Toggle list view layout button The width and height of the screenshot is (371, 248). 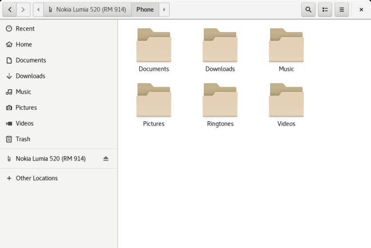tap(325, 9)
